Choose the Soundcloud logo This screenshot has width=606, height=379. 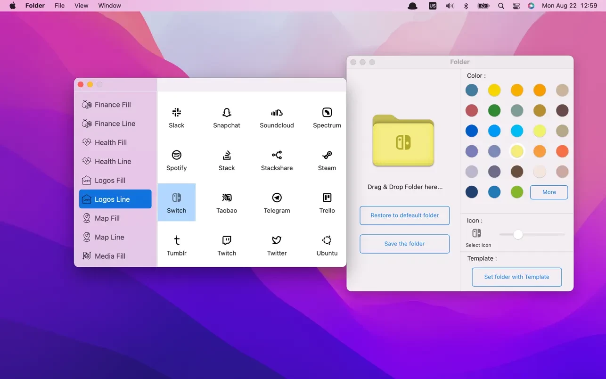point(277,116)
